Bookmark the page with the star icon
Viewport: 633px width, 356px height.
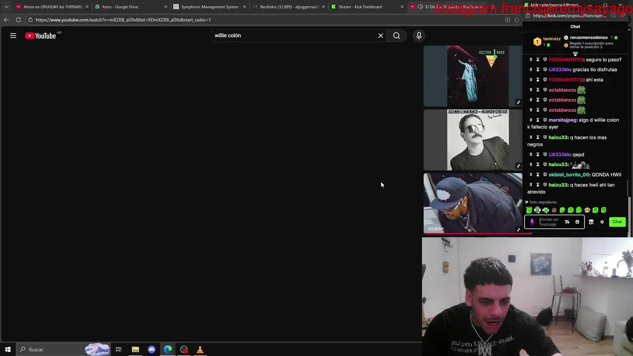517,20
